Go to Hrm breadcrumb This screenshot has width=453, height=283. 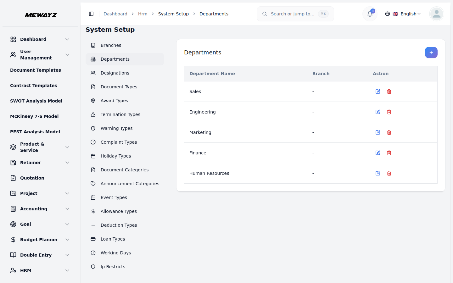(143, 14)
